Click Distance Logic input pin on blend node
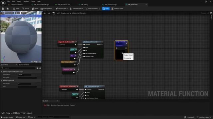This screenshot has height=119, width=213. [x=84, y=57]
